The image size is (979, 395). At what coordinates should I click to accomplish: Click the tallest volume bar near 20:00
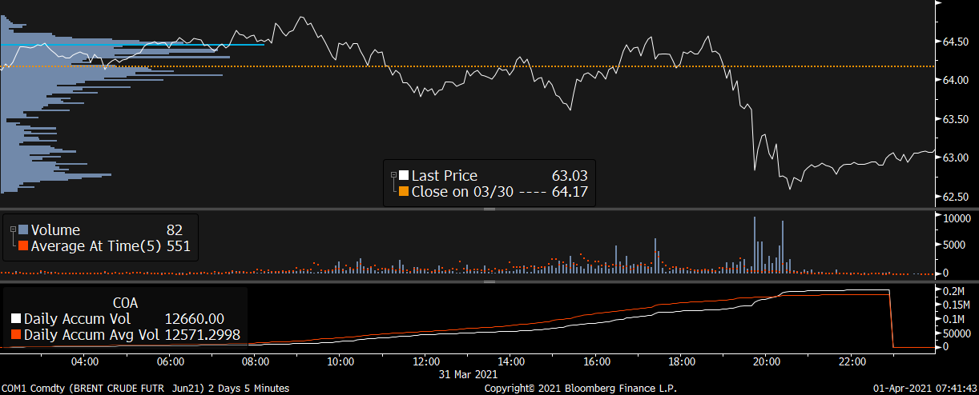[754, 245]
